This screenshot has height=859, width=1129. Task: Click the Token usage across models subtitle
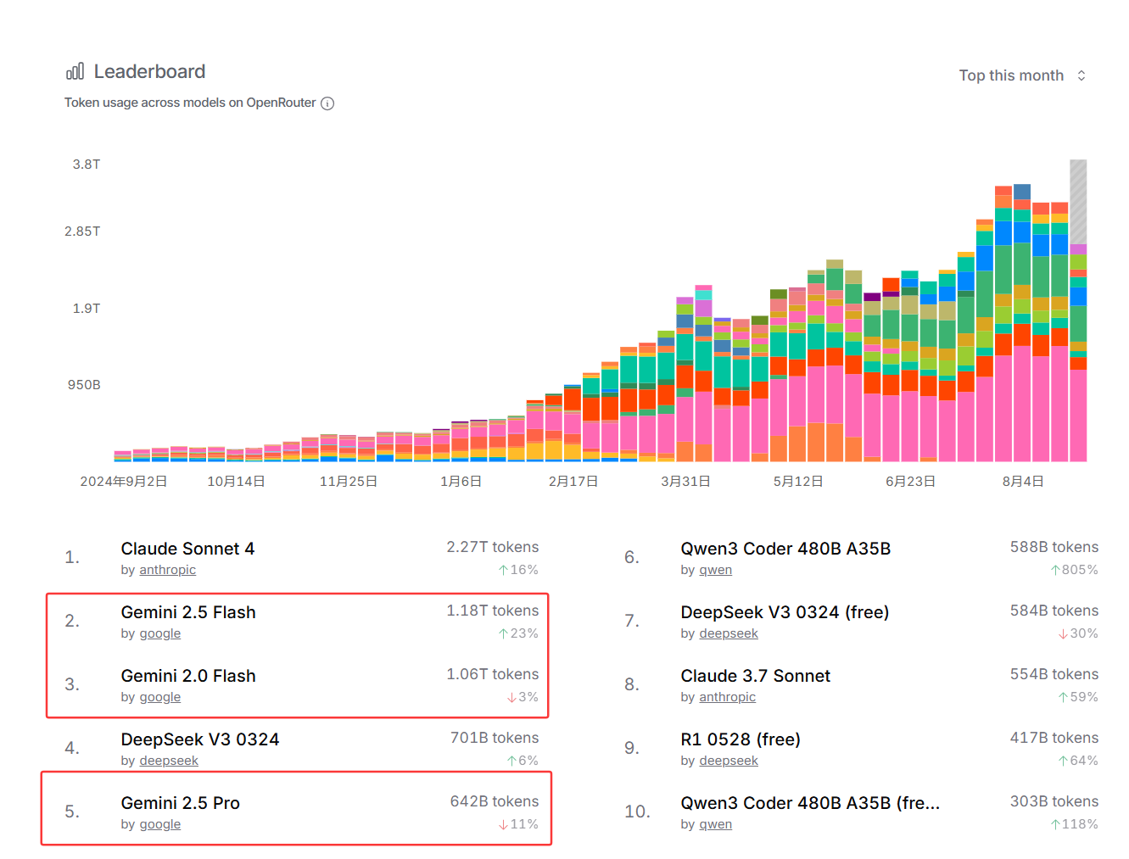coord(190,103)
